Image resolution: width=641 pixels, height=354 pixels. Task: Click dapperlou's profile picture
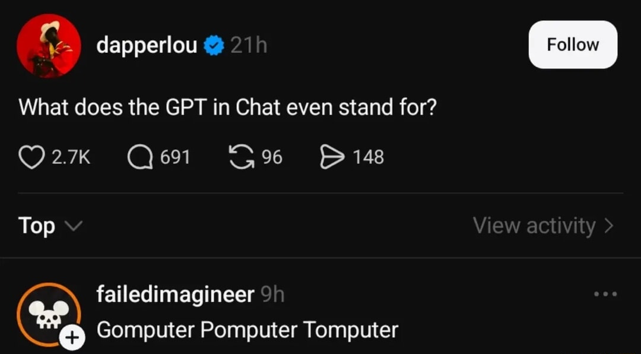coord(49,45)
